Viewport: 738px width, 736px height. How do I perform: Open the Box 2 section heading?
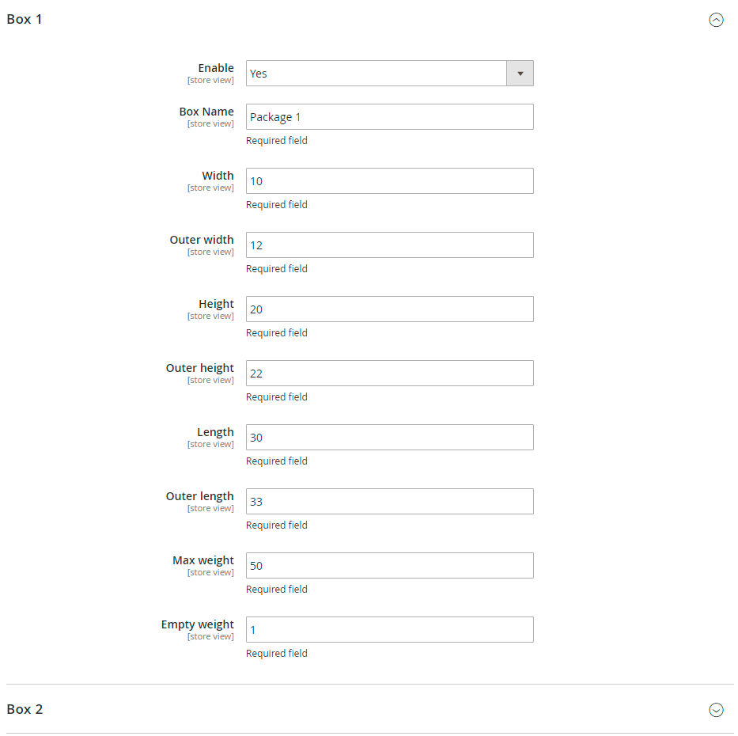point(25,709)
